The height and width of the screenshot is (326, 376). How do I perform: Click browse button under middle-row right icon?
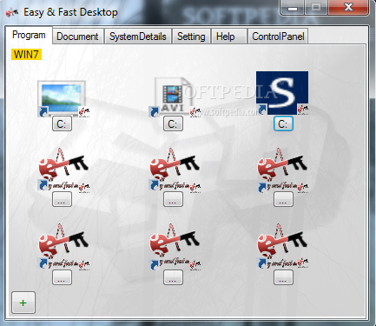tap(283, 199)
